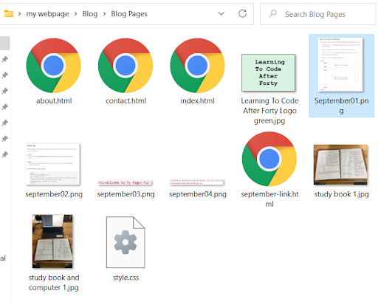Select the september-link.html Chrome icon
The width and height of the screenshot is (378, 302).
(269, 159)
